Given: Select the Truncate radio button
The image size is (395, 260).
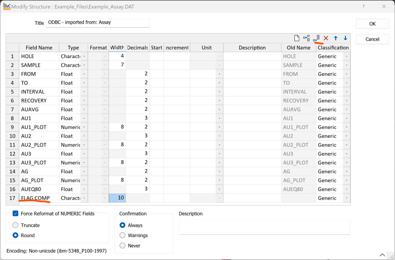Looking at the screenshot, I should [x=16, y=225].
